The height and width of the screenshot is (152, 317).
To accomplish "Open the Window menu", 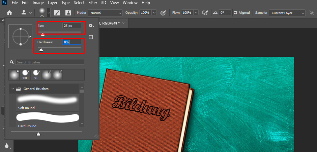I will [x=130, y=3].
